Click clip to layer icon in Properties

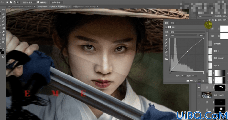pyautogui.click(x=188, y=81)
